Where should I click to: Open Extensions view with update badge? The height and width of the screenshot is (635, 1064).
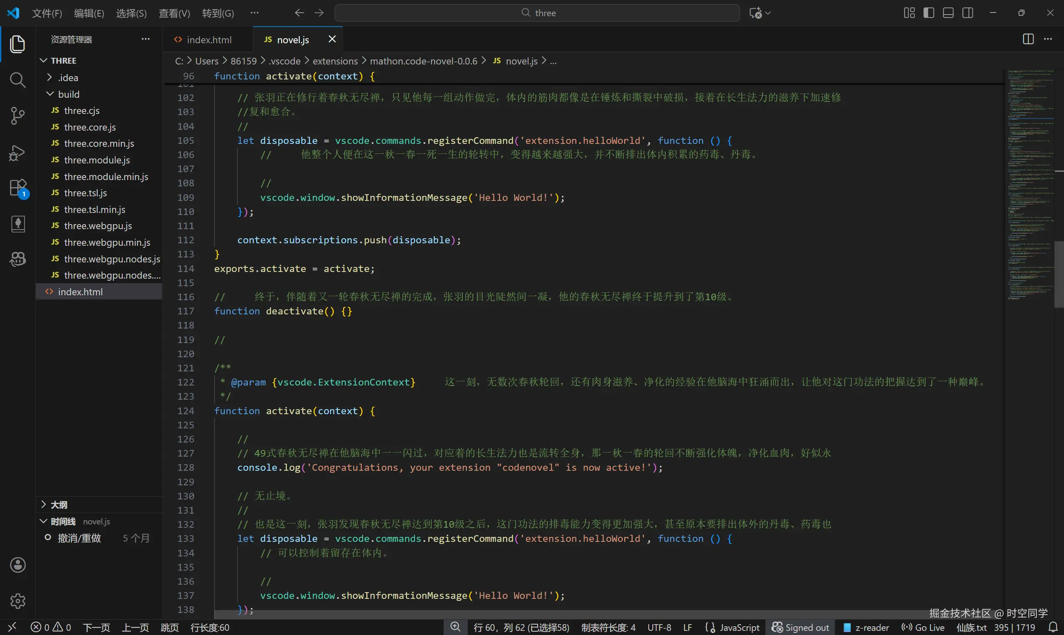click(17, 188)
